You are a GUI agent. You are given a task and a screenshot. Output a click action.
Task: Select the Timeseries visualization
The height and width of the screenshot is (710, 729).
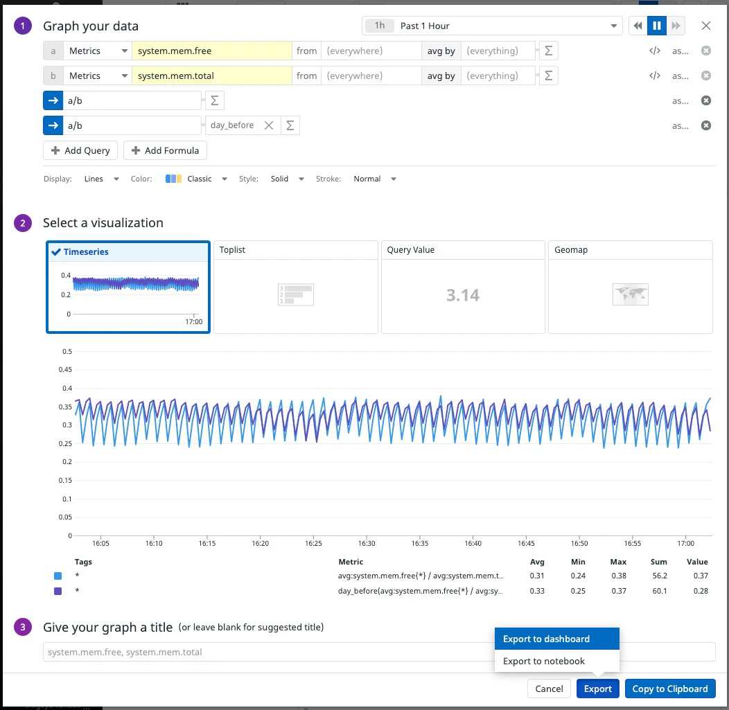coord(128,287)
